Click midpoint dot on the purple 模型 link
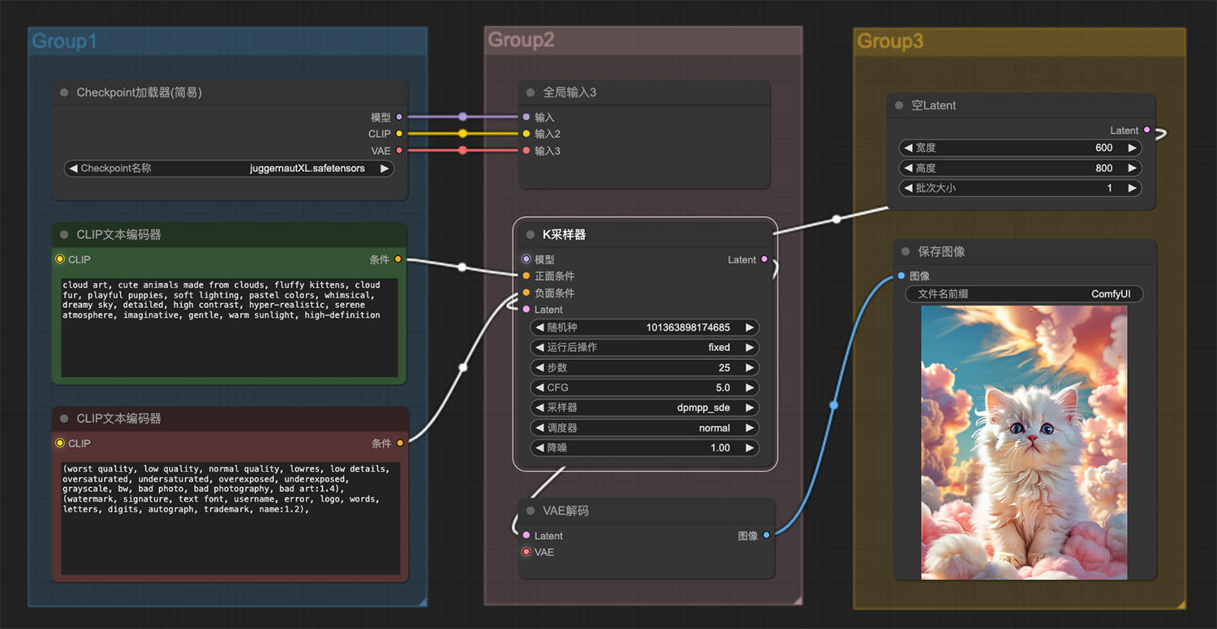Image resolution: width=1217 pixels, height=629 pixels. tap(462, 117)
